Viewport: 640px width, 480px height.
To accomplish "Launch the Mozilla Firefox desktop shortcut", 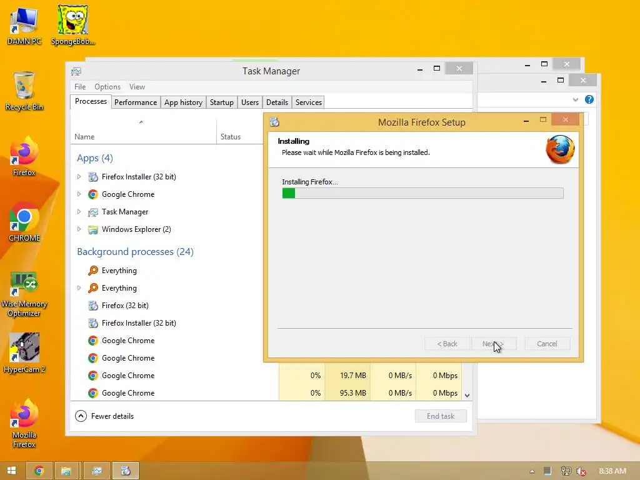I will [x=24, y=424].
